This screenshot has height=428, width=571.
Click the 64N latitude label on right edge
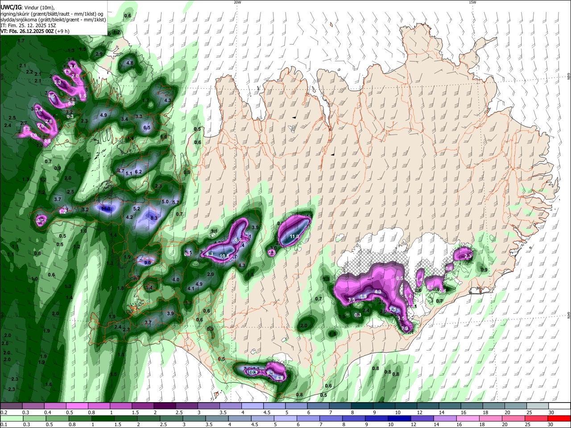pyautogui.click(x=569, y=315)
